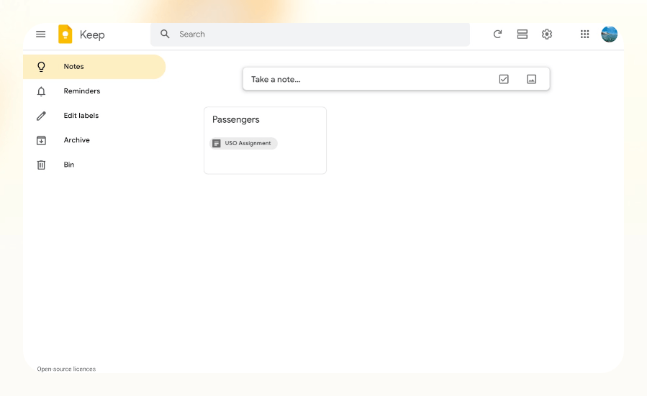Create a new list with checkbox icon
The width and height of the screenshot is (647, 396).
pyautogui.click(x=504, y=79)
